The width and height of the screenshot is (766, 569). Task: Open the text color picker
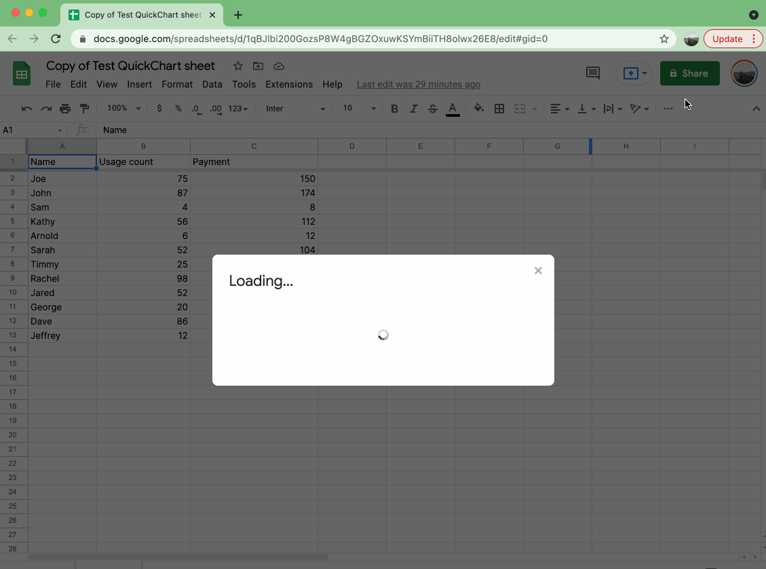pos(453,108)
